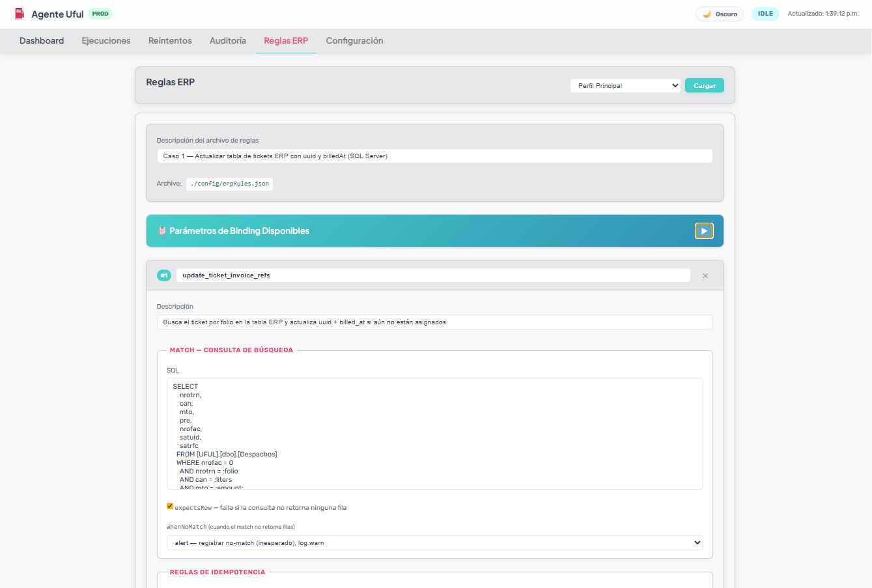The image size is (872, 588).
Task: Click inside the SQL query text area
Action: (x=435, y=434)
